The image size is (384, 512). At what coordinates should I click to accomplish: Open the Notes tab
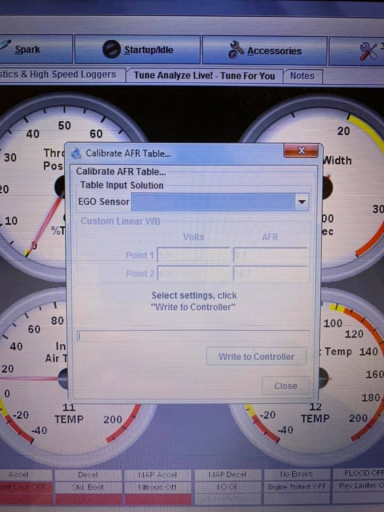tap(303, 76)
